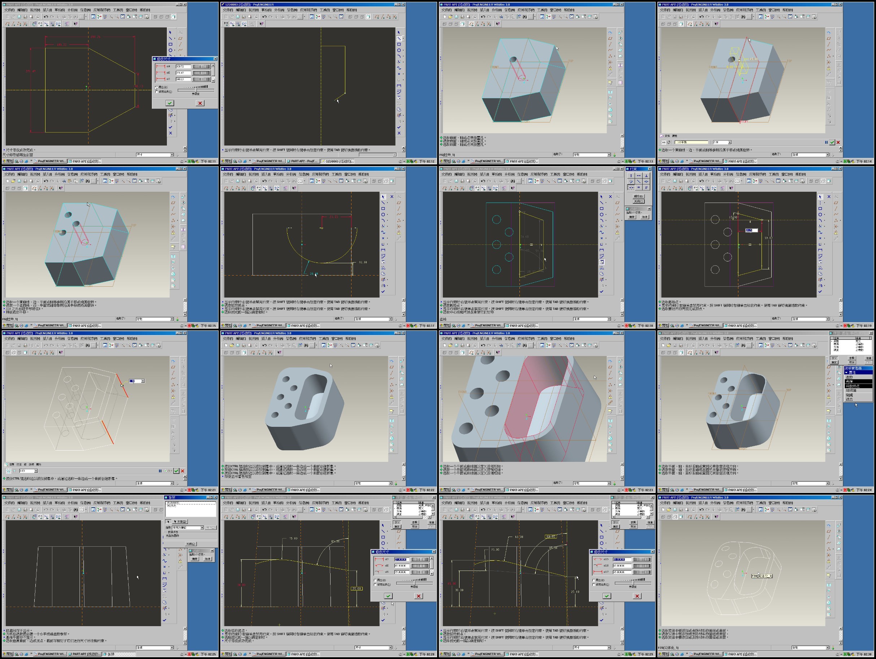Click the sd4 value field showing 109.72

click(x=184, y=66)
